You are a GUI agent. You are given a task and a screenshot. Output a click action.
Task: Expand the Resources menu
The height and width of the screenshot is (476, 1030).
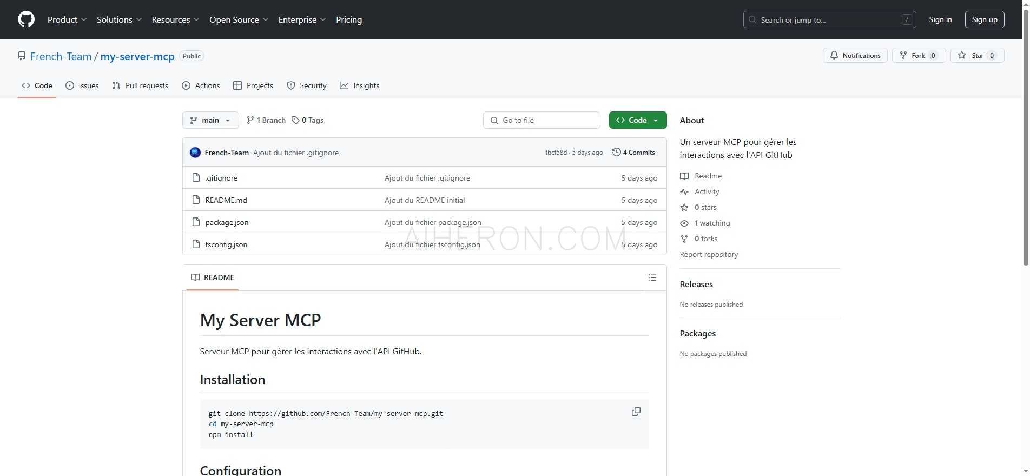(x=175, y=19)
